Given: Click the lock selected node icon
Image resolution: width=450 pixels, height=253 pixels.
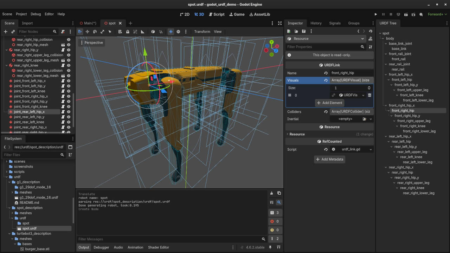Looking at the screenshot, I should pyautogui.click(x=128, y=32).
